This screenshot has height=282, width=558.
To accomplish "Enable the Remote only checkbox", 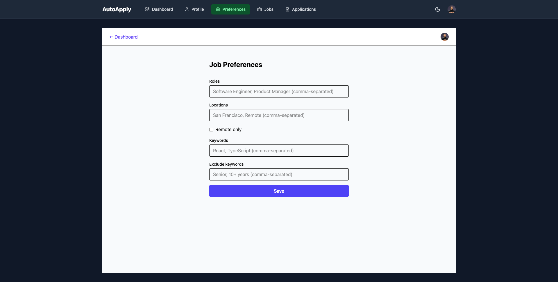I will pyautogui.click(x=211, y=129).
